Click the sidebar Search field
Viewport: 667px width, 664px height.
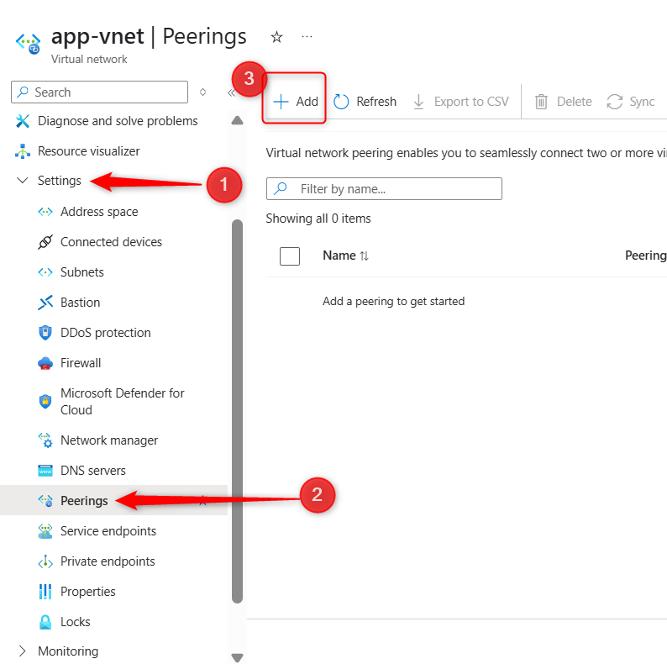click(99, 92)
